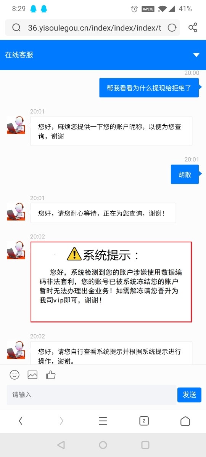Open the 系统提示 warning image

click(x=111, y=282)
